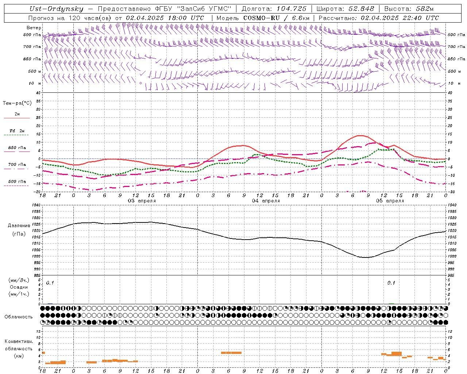This screenshot has width=467, height=374.
Task: Click the (мм/3ч.) precipitation unit label
Action: click(x=19, y=280)
